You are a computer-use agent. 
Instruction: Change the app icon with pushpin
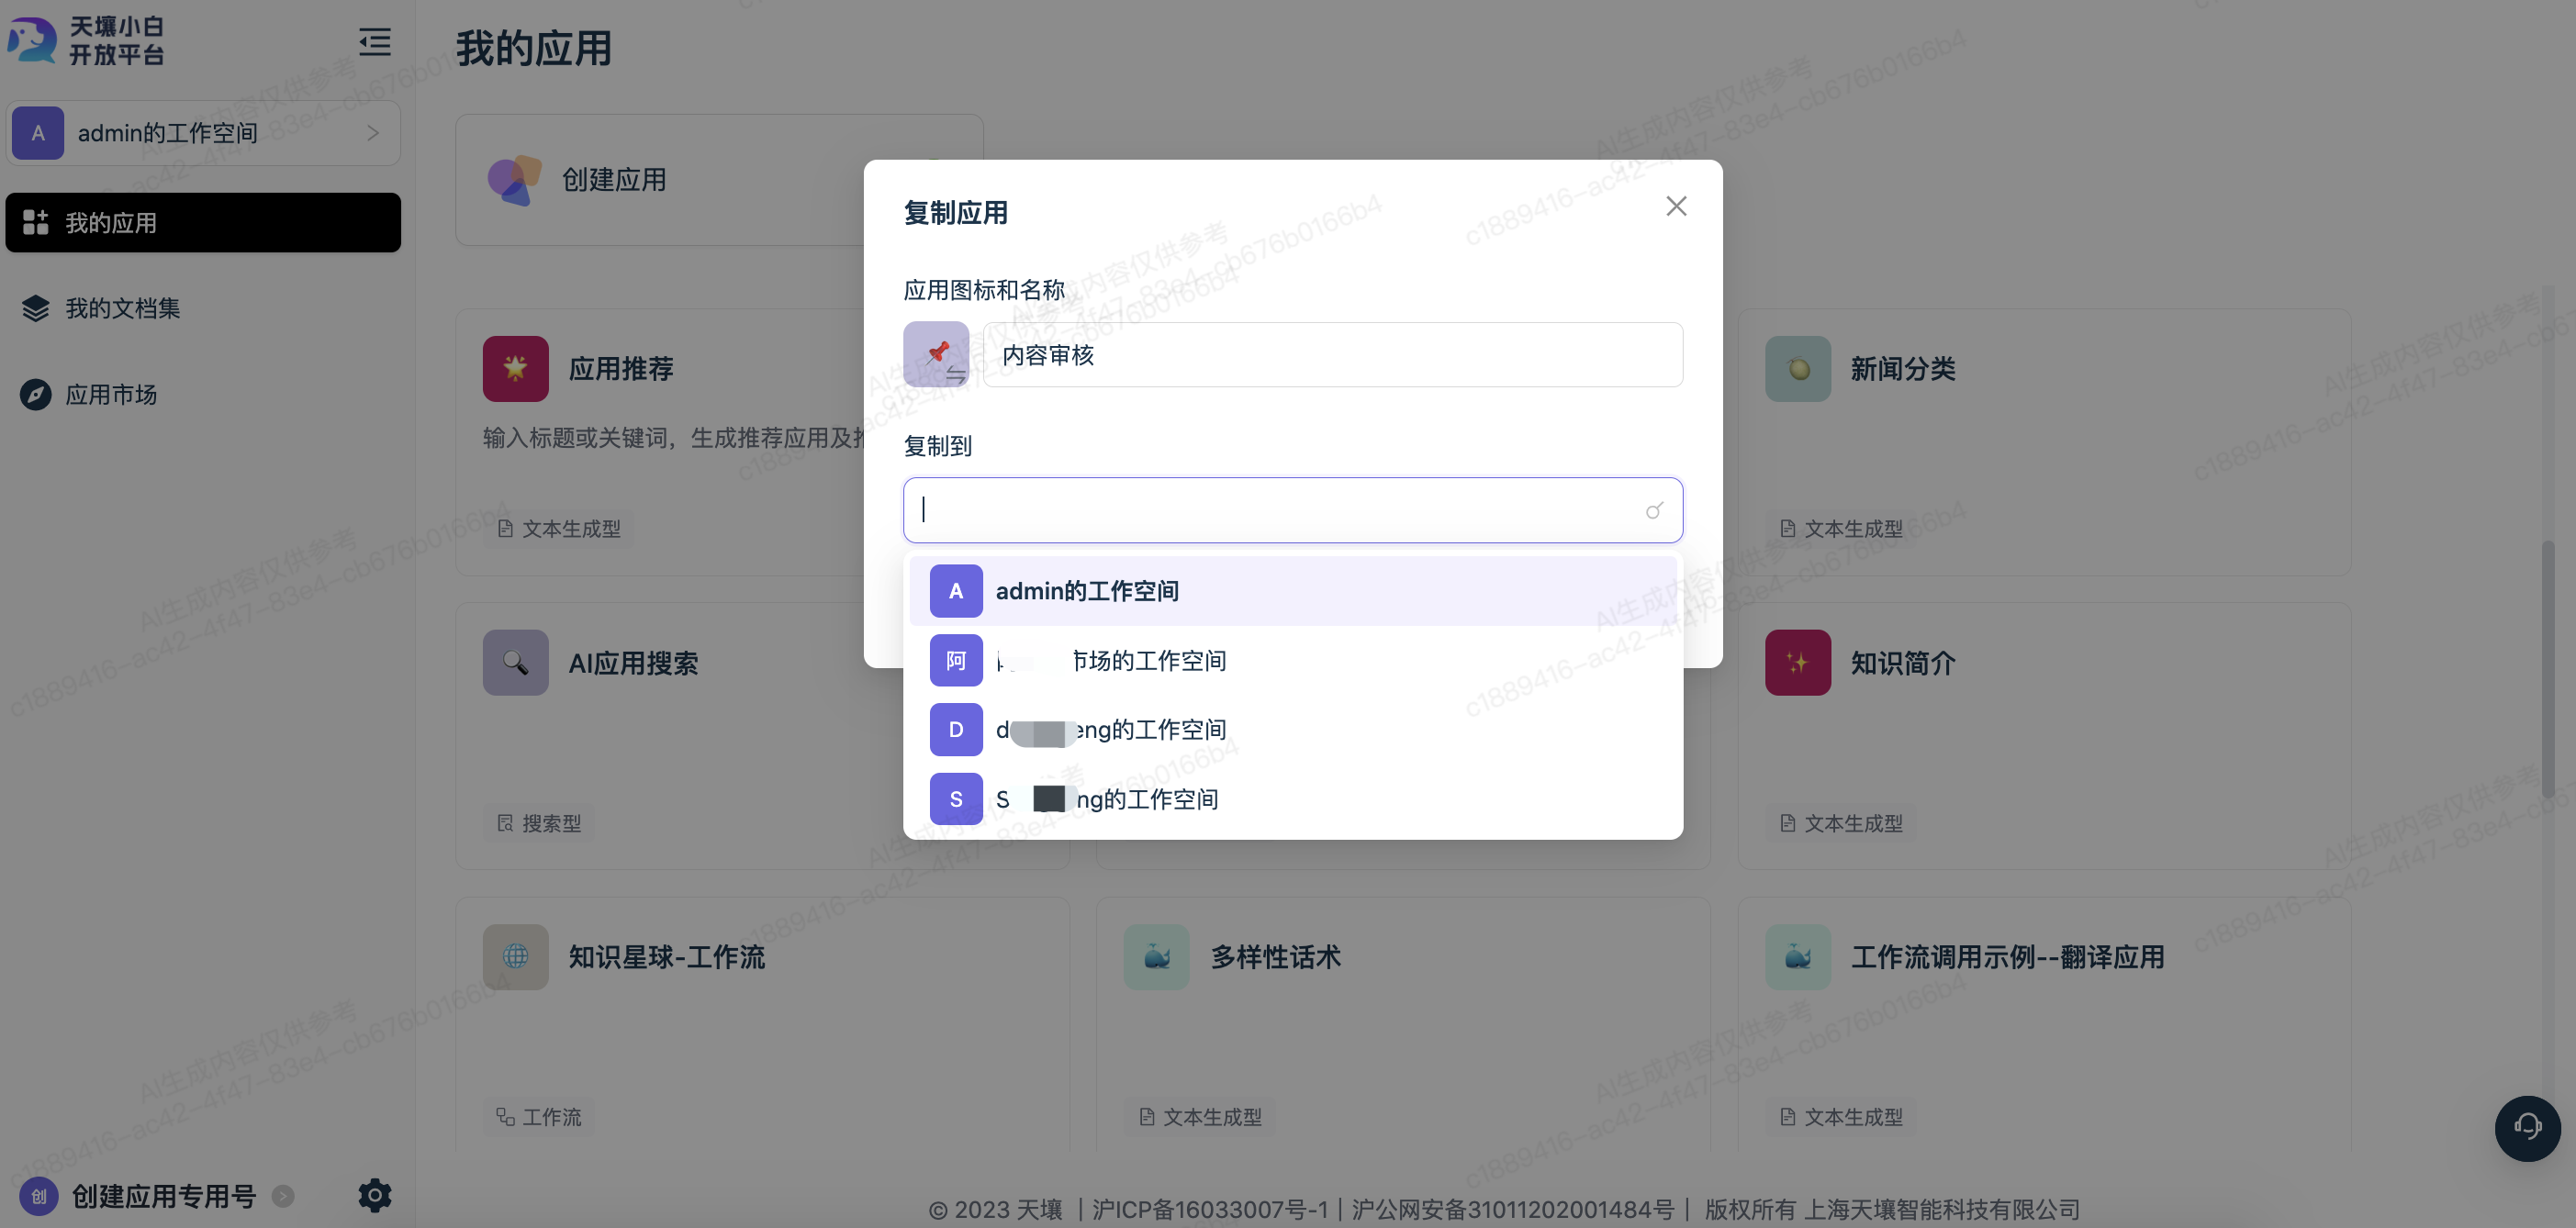pos(936,354)
